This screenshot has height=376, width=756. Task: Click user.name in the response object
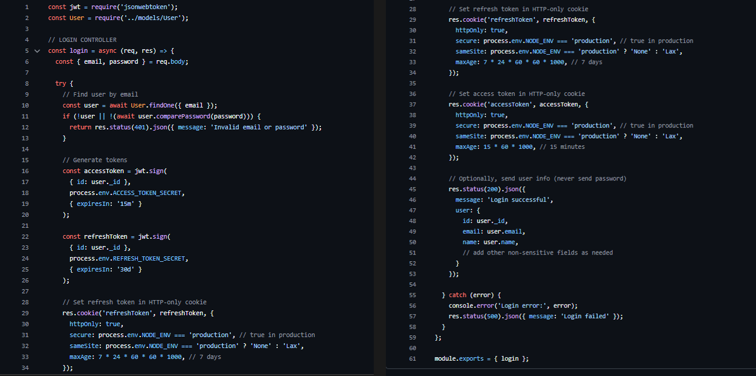click(x=500, y=242)
